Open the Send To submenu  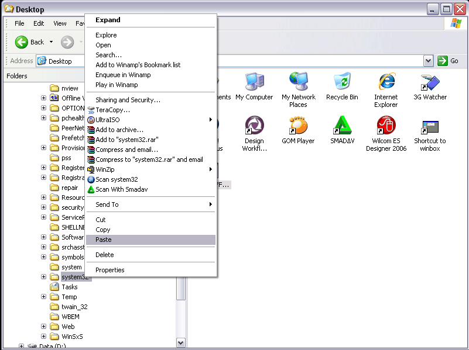point(211,205)
